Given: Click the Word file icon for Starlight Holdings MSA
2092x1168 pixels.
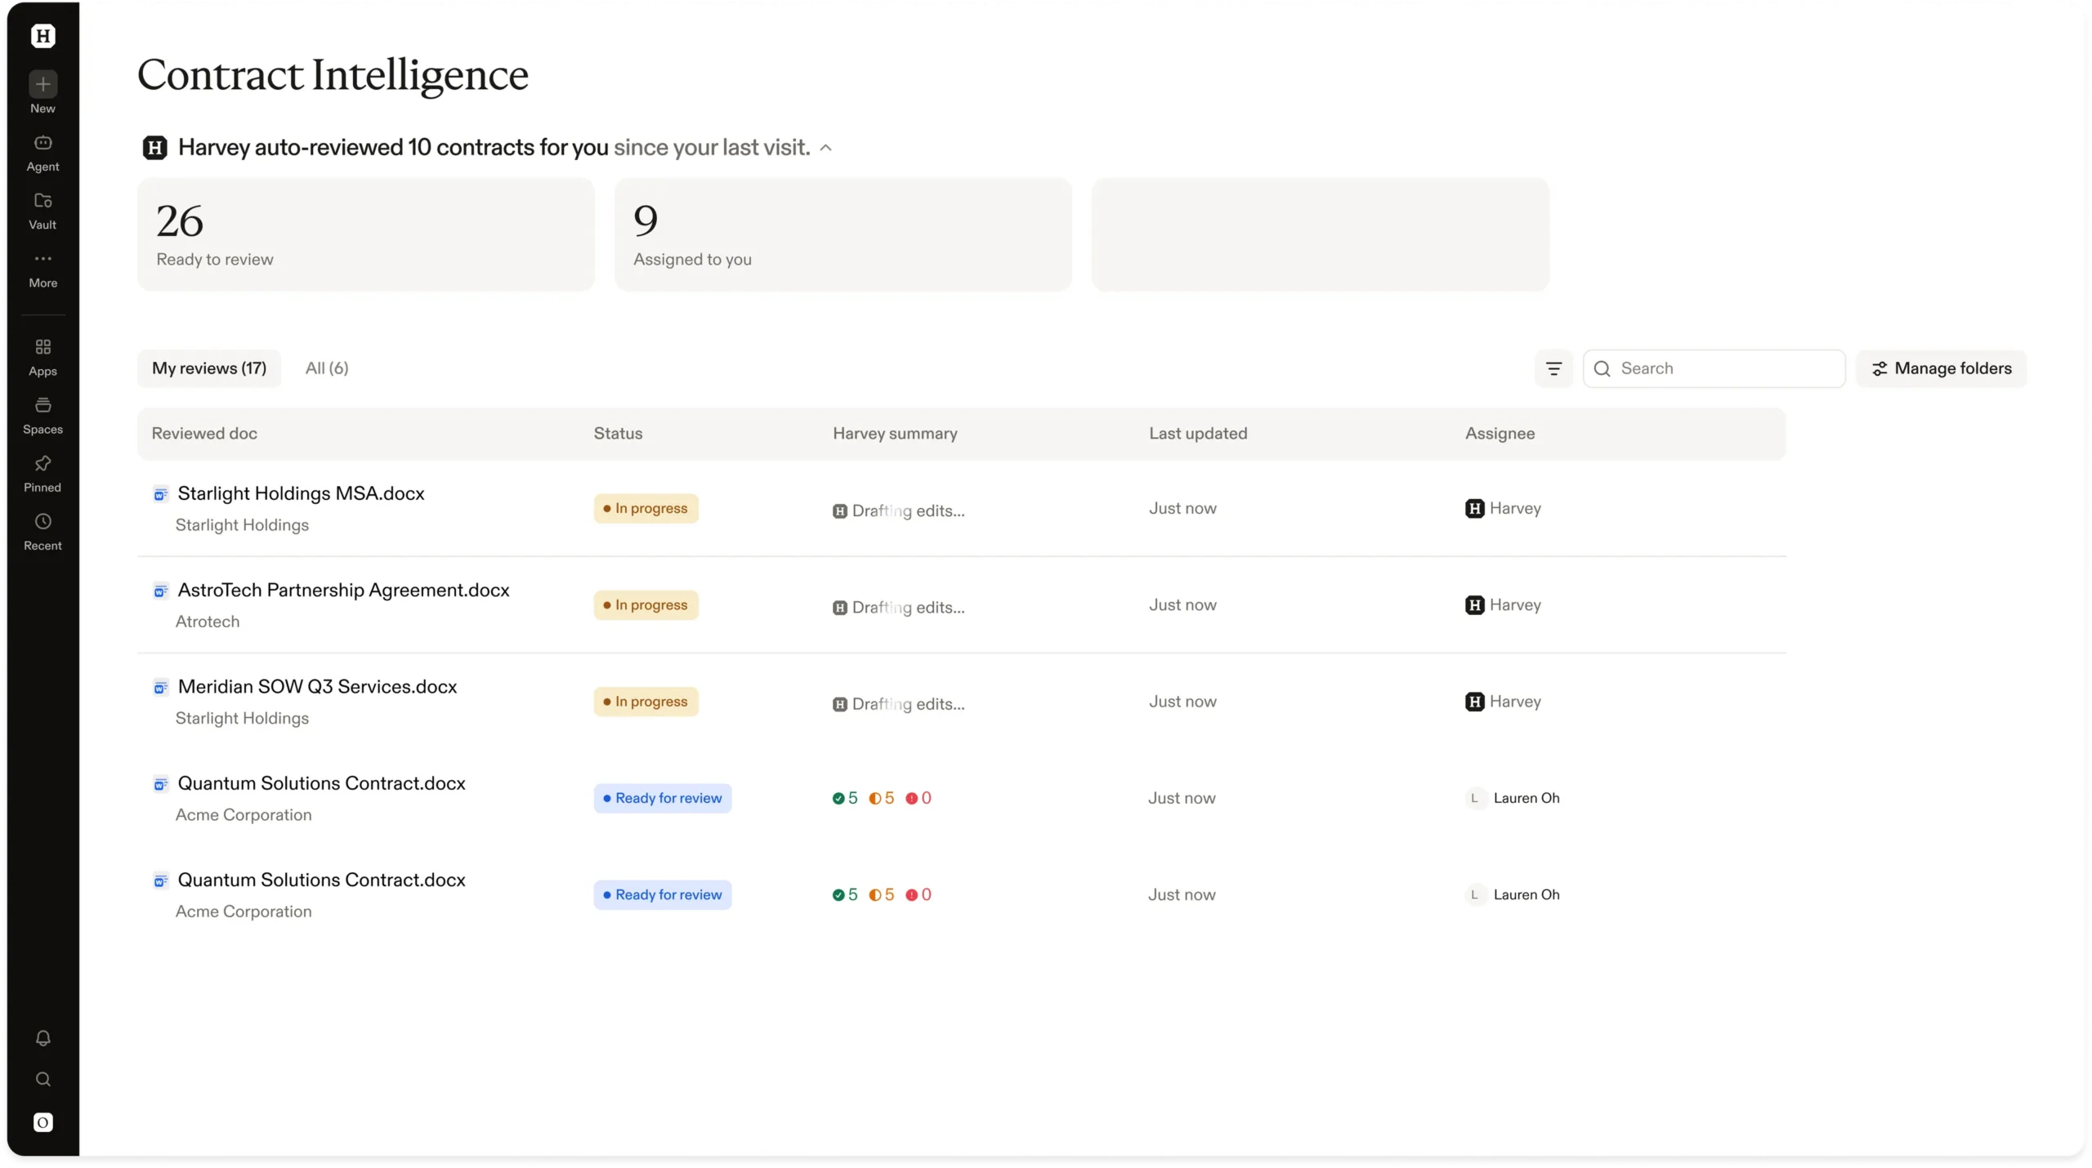Looking at the screenshot, I should point(160,494).
